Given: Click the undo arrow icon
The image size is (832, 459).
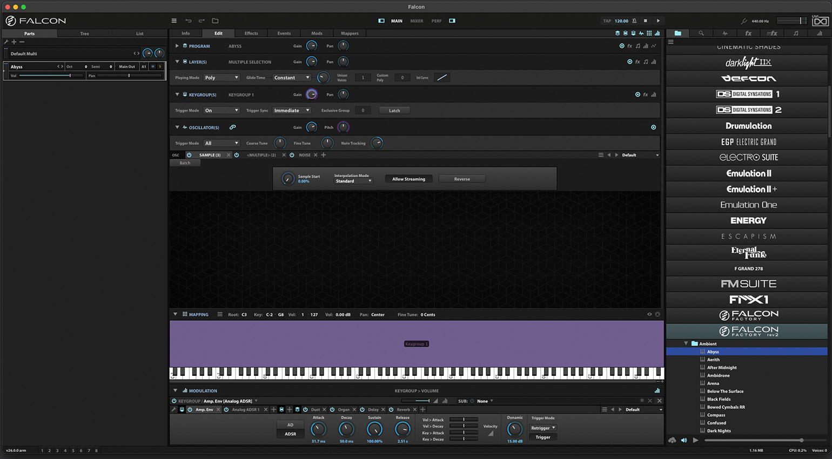Looking at the screenshot, I should click(188, 21).
